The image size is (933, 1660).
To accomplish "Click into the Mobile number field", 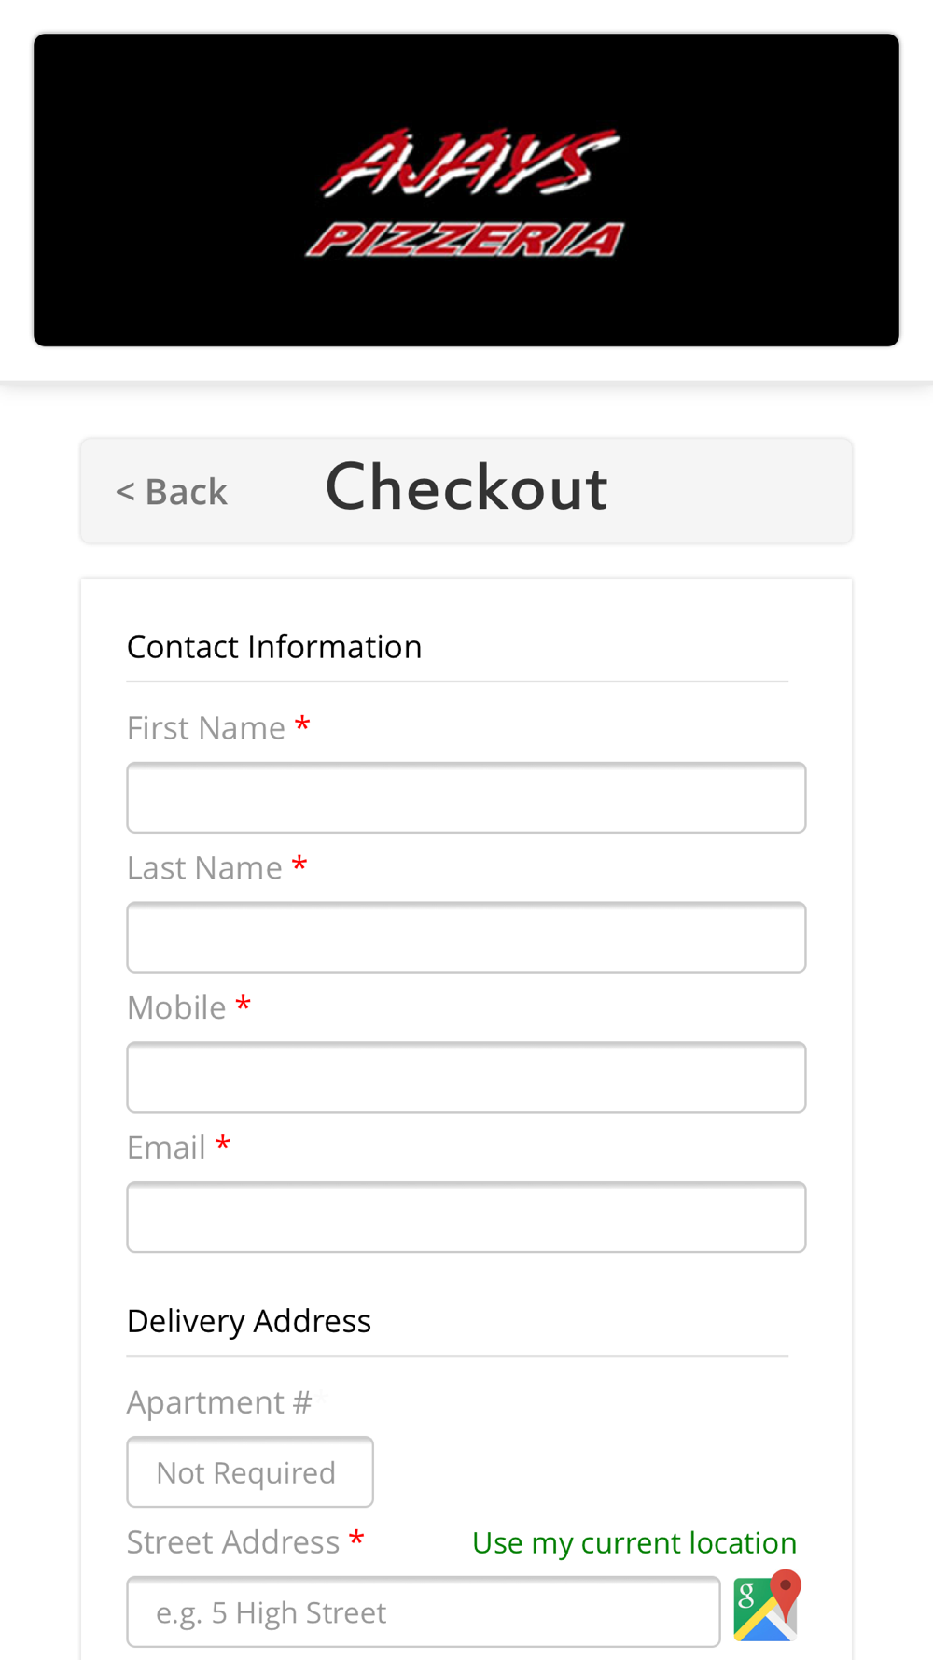I will point(466,1077).
